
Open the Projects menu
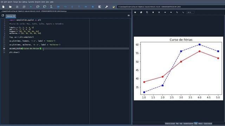point(38,2)
